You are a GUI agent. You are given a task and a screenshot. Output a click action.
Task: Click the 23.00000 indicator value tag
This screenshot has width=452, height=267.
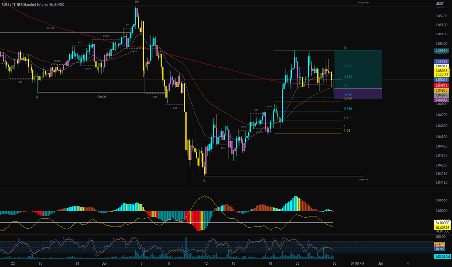[442, 223]
